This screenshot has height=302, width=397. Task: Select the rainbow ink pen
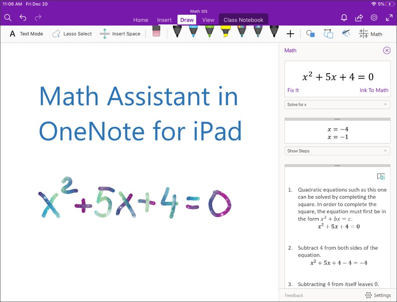pos(242,32)
